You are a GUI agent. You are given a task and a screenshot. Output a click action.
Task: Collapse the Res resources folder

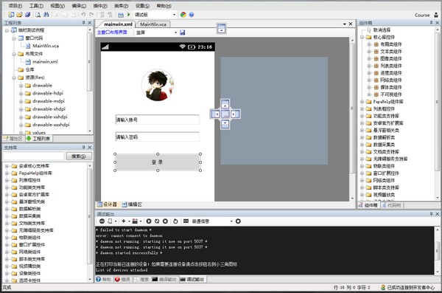[13, 77]
